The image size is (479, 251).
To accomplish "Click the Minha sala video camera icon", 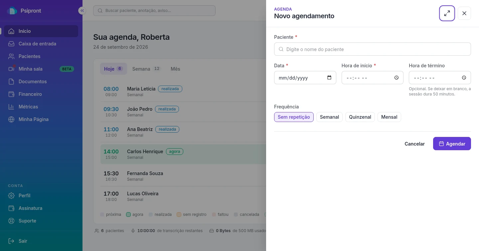I will point(11,69).
